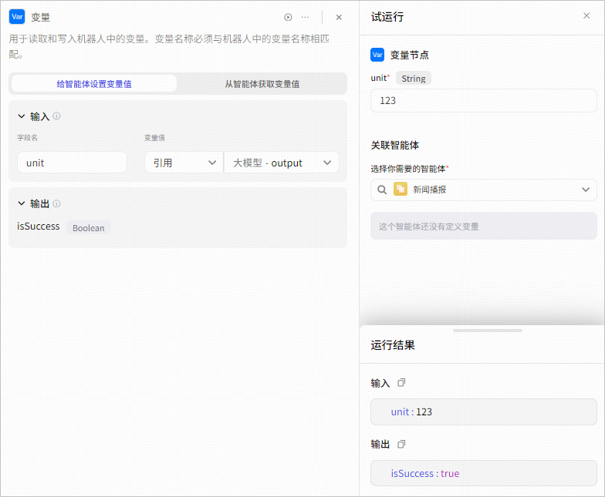Show info tooltip next to 输入
The width and height of the screenshot is (605, 497).
tap(57, 116)
